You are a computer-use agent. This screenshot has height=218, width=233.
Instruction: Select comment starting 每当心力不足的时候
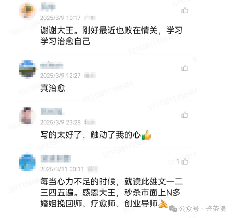tap(111, 193)
